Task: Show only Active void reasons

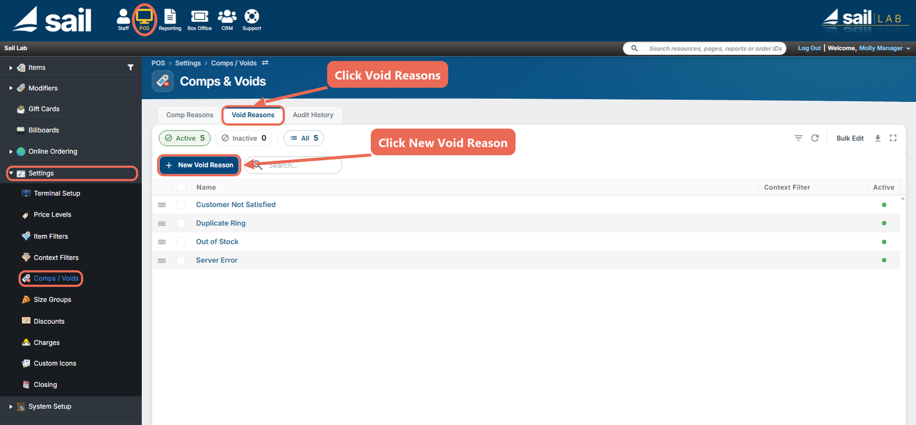Action: pyautogui.click(x=185, y=138)
